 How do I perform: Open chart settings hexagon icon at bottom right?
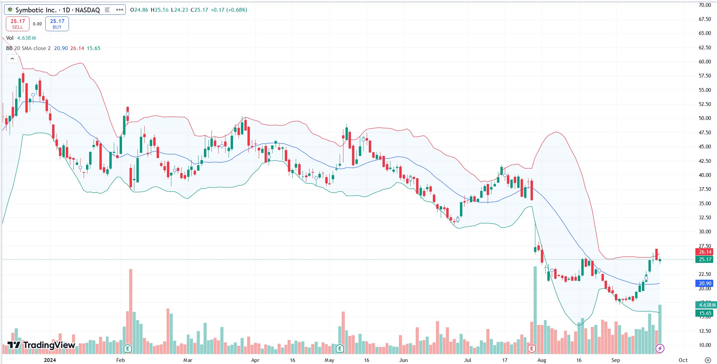pos(707,360)
